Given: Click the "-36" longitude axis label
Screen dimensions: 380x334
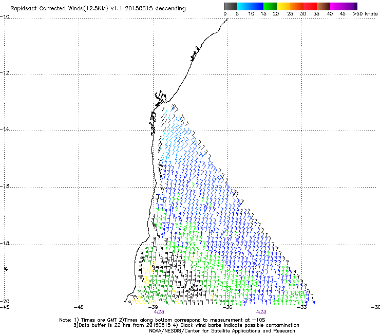Looking at the screenshot, I should [x=227, y=307].
